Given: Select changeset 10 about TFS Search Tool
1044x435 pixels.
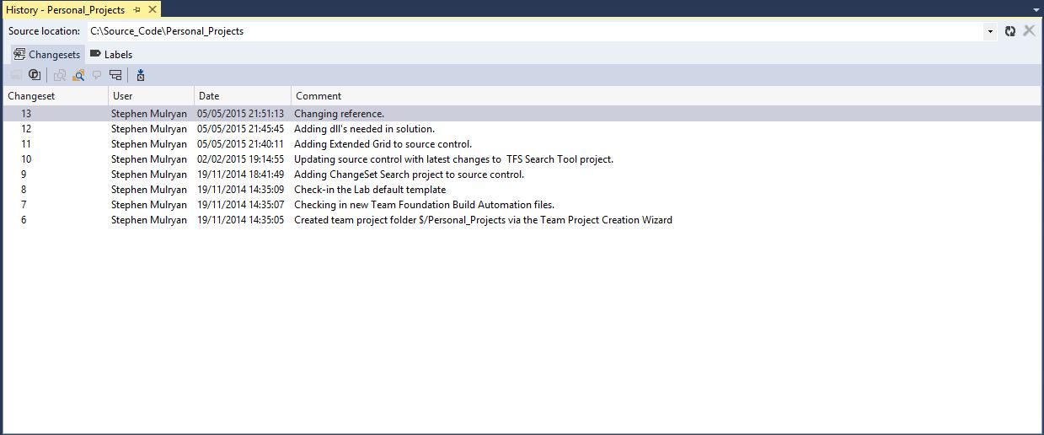Looking at the screenshot, I should 453,159.
